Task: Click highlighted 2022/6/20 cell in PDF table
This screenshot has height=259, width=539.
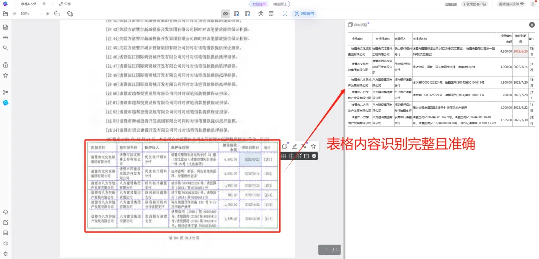Action: (x=251, y=159)
